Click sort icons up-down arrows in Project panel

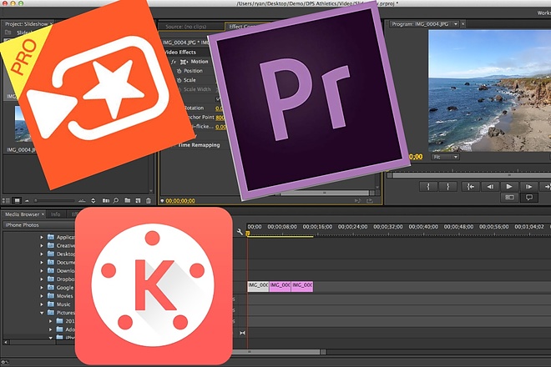[94, 200]
